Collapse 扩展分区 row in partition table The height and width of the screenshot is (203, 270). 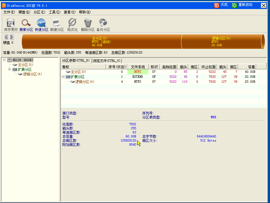click(63, 77)
